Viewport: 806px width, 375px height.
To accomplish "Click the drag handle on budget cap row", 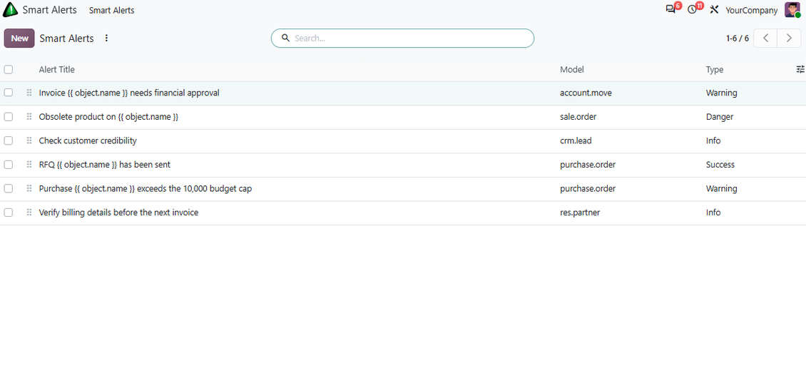I will (x=29, y=188).
